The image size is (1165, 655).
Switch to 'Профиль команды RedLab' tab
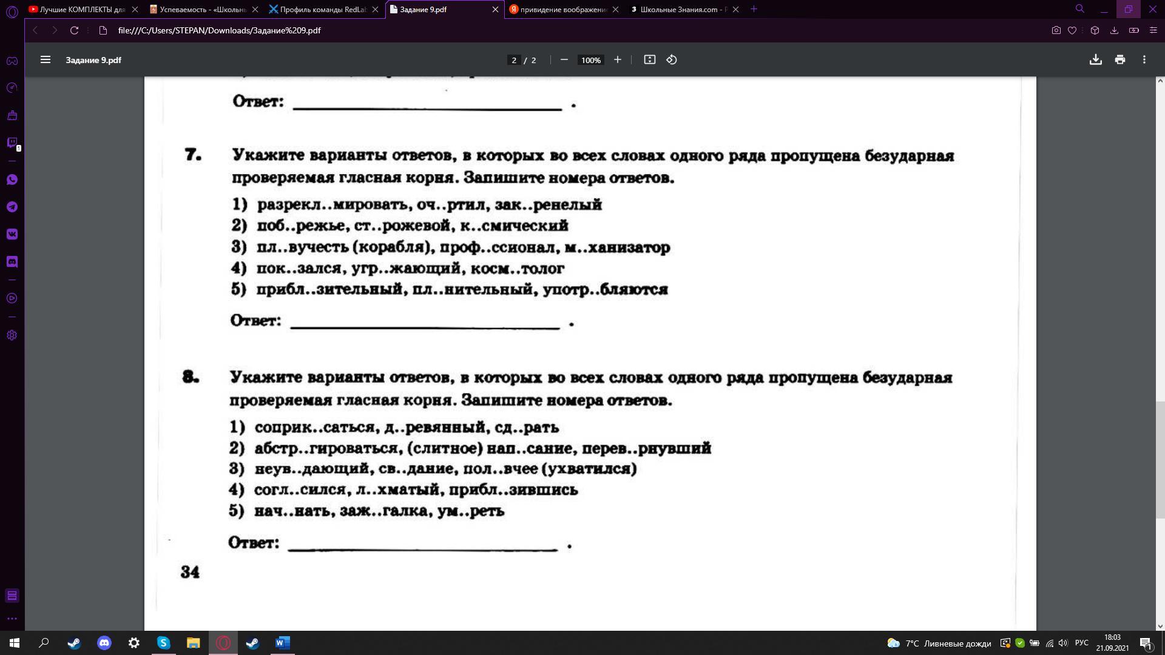[323, 9]
